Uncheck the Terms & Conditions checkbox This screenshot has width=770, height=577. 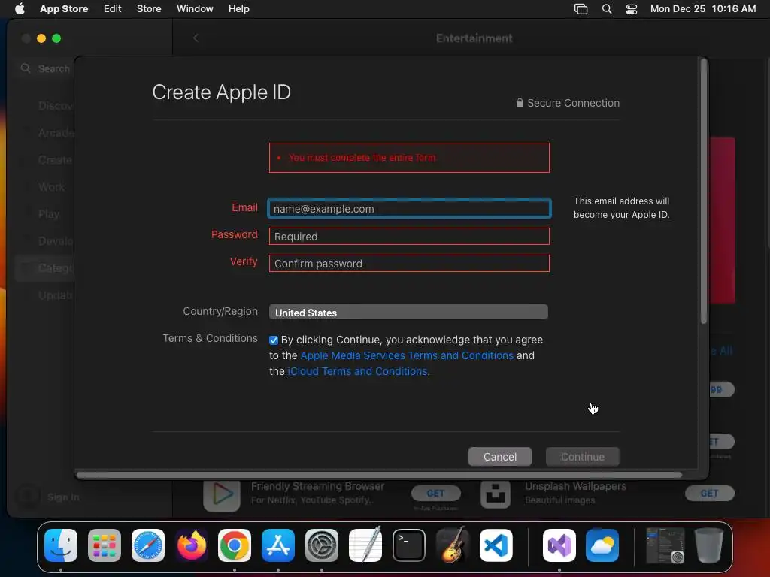pos(274,340)
